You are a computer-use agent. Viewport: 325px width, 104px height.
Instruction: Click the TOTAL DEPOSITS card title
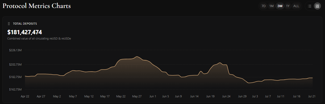coord(25,24)
